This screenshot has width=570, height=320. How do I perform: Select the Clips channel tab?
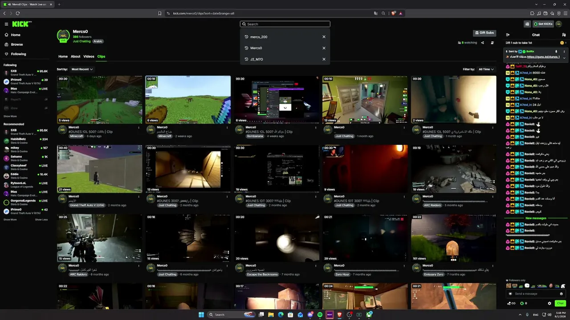101,56
